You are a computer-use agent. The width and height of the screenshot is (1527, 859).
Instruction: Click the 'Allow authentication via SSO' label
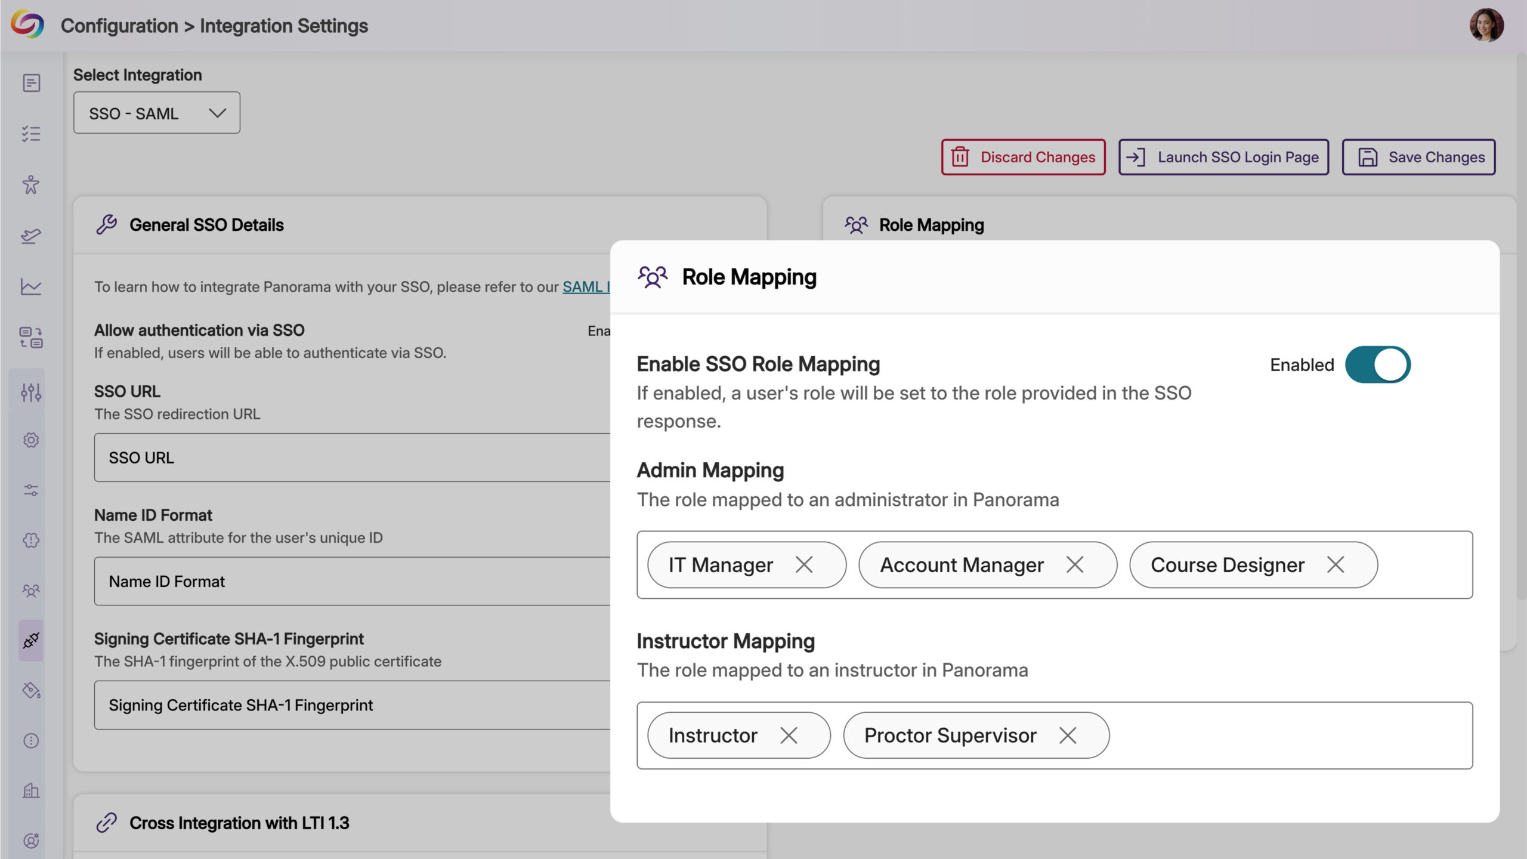[199, 330]
